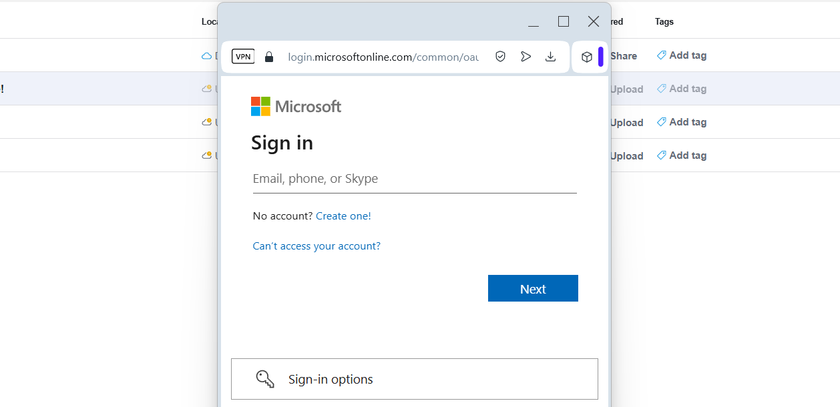Maximize the sign-in popup window

(x=564, y=21)
